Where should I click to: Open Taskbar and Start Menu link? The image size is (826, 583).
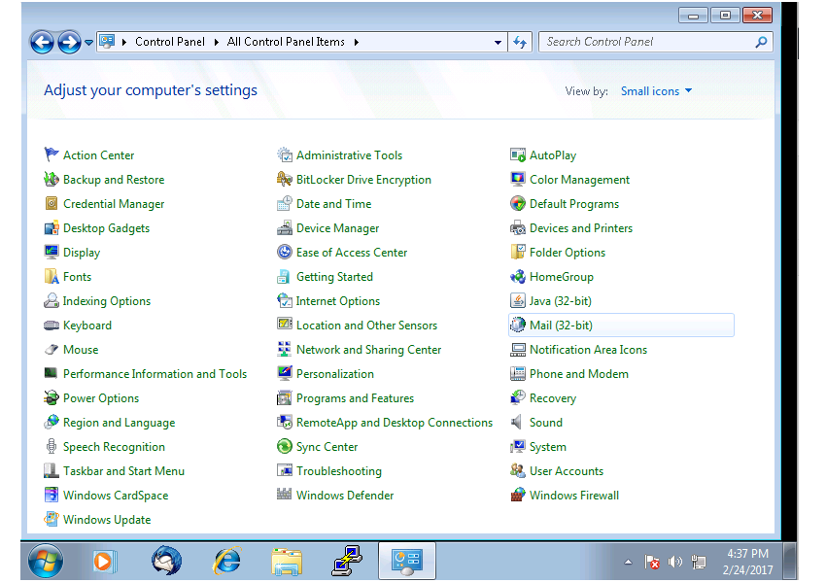(123, 471)
